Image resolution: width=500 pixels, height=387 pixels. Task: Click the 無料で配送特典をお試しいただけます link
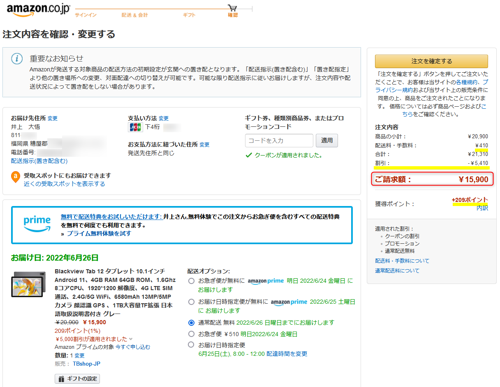coord(111,217)
